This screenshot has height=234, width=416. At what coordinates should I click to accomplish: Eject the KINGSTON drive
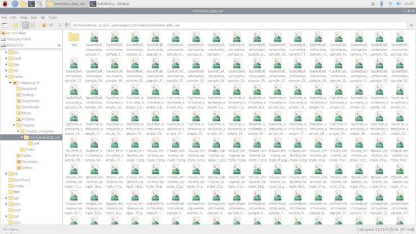(x=59, y=46)
